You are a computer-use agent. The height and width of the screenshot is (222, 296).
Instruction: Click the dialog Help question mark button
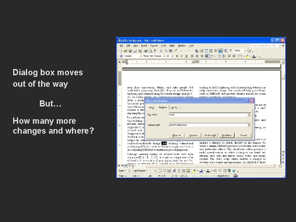click(247, 101)
